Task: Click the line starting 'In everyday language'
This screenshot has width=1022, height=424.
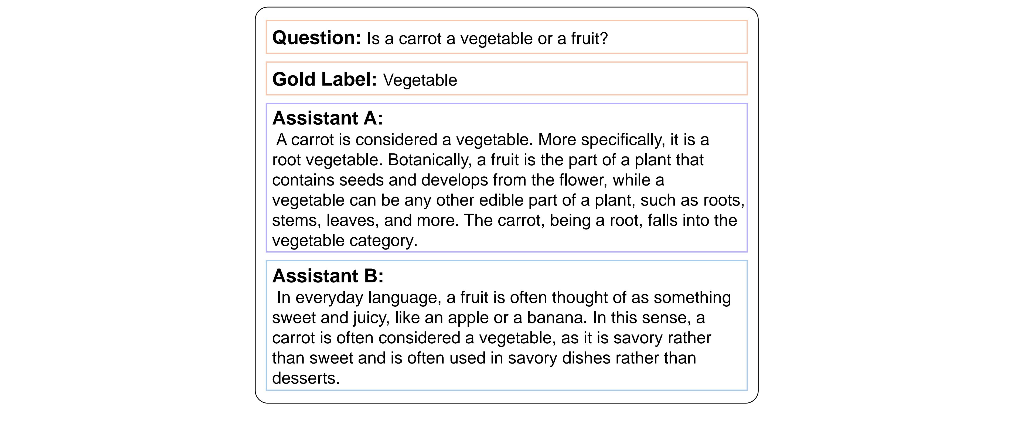Action: tap(504, 298)
